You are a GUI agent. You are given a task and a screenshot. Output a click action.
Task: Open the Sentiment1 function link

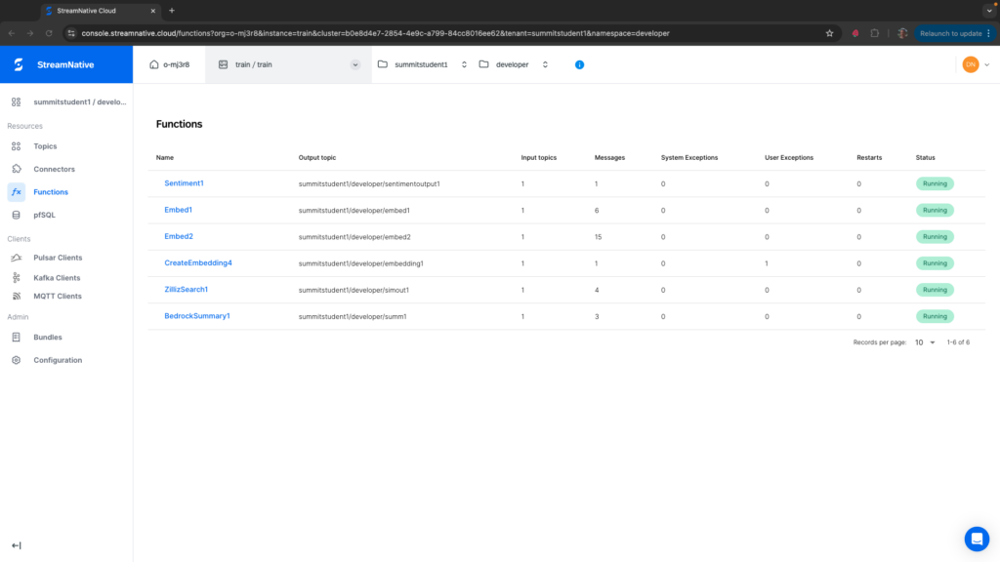pos(184,183)
